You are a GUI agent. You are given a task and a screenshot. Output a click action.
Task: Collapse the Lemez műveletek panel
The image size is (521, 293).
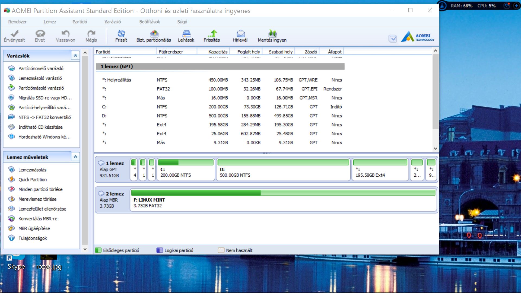point(75,157)
